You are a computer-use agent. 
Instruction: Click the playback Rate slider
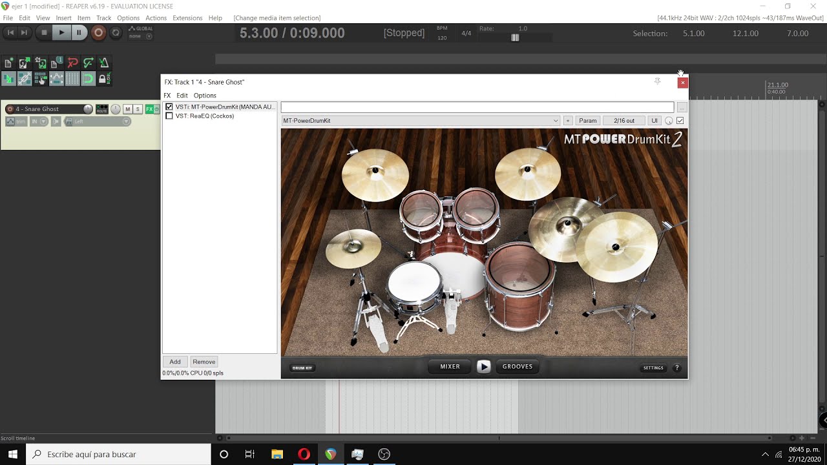(515, 37)
